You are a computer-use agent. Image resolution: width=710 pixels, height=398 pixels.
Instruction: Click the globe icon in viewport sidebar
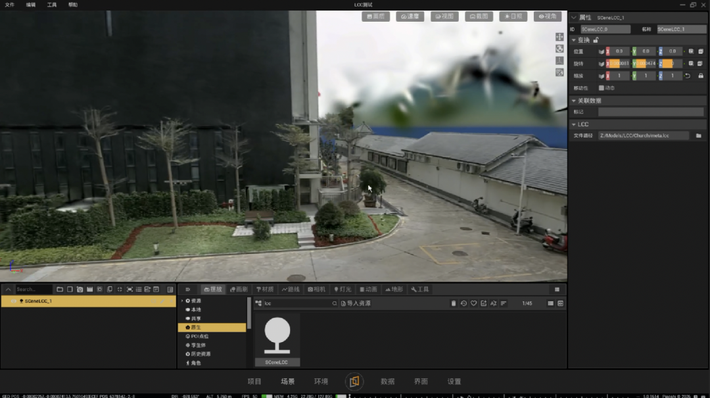click(x=559, y=49)
